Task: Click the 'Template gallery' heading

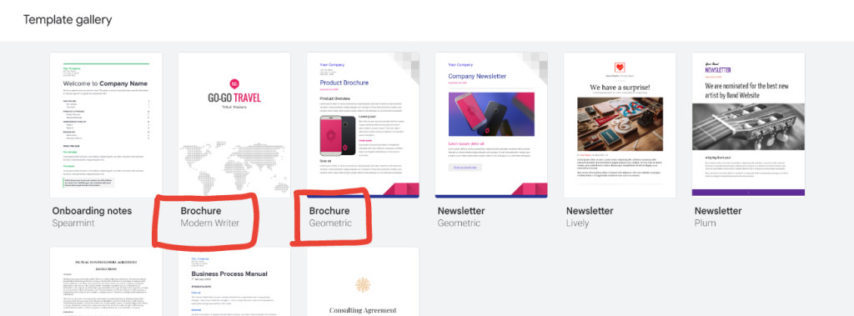Action: coord(68,20)
